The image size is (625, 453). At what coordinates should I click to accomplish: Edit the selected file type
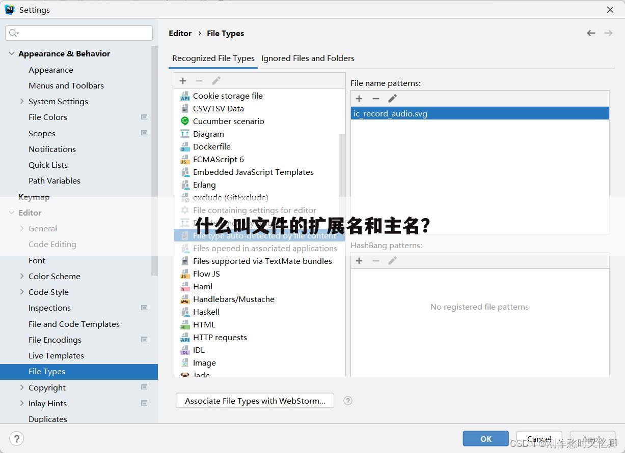(x=216, y=81)
